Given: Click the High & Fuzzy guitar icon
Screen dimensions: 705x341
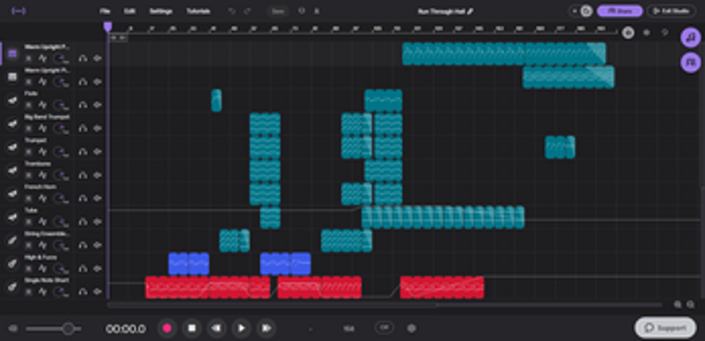Looking at the screenshot, I should pyautogui.click(x=12, y=263).
